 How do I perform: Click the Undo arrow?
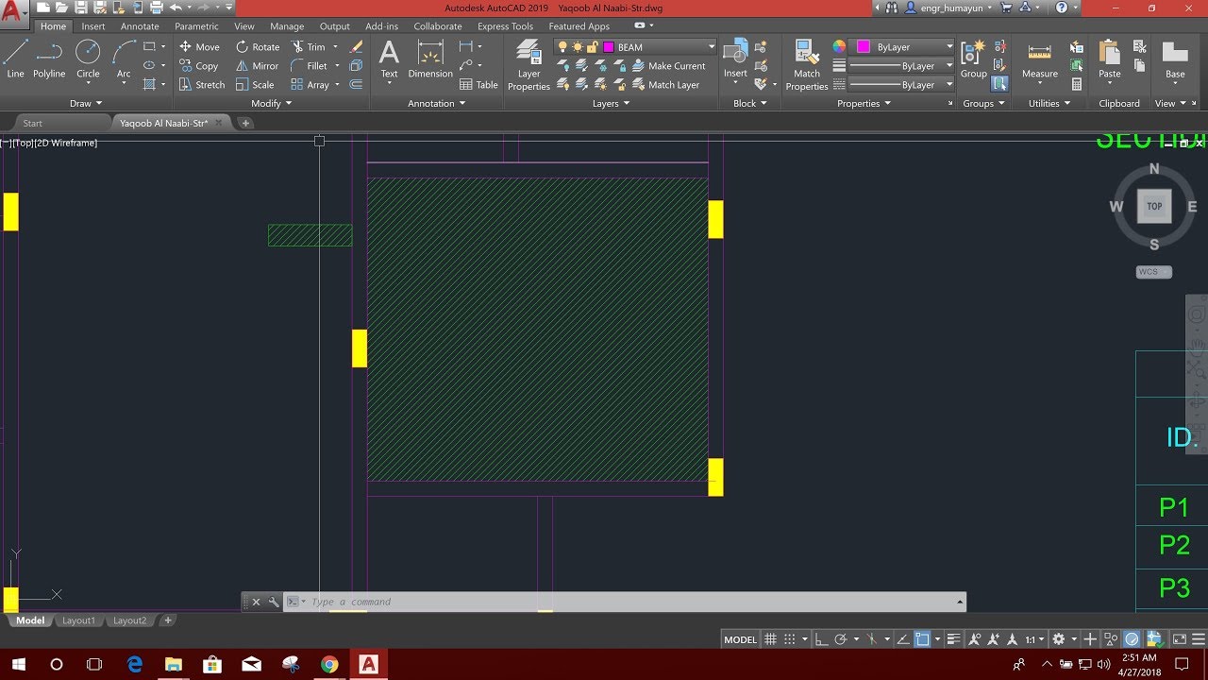tap(176, 8)
